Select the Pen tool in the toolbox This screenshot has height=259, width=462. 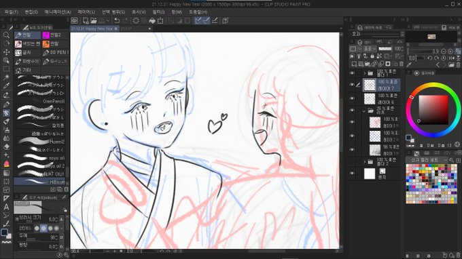click(6, 104)
